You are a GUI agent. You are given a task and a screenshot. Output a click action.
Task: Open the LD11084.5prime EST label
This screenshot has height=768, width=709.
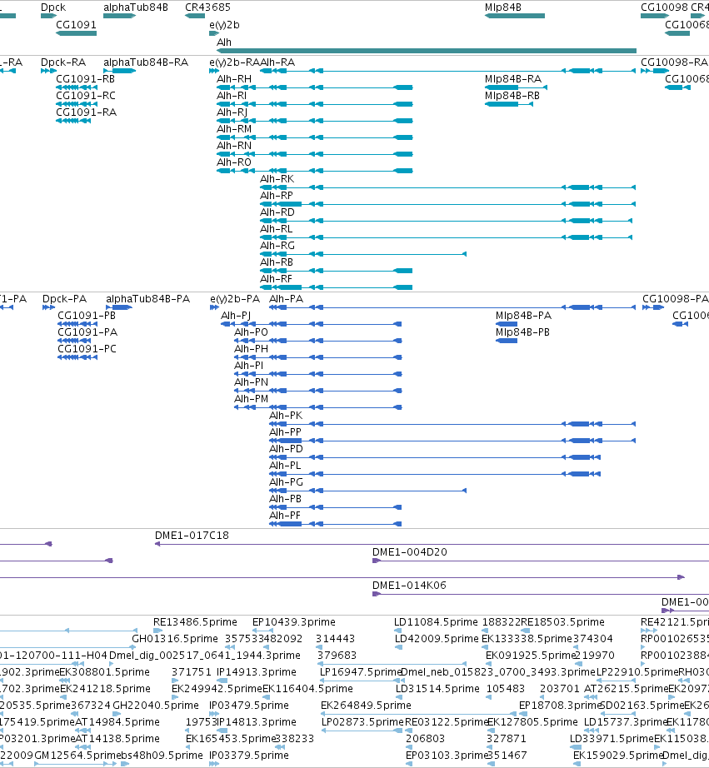pos(436,622)
